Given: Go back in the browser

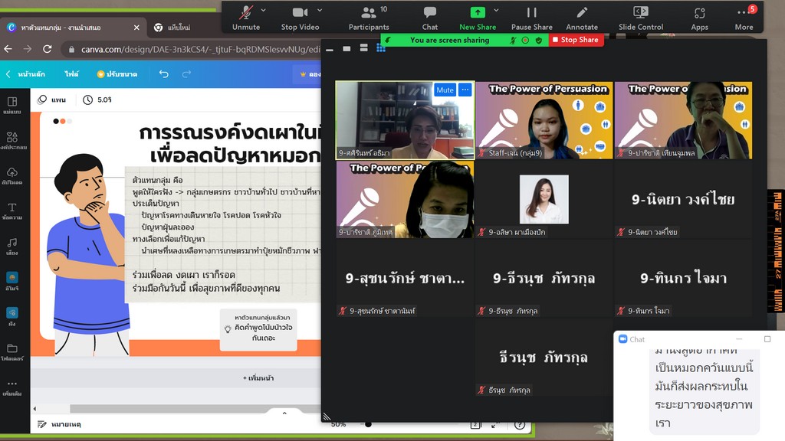Looking at the screenshot, I should pos(8,49).
